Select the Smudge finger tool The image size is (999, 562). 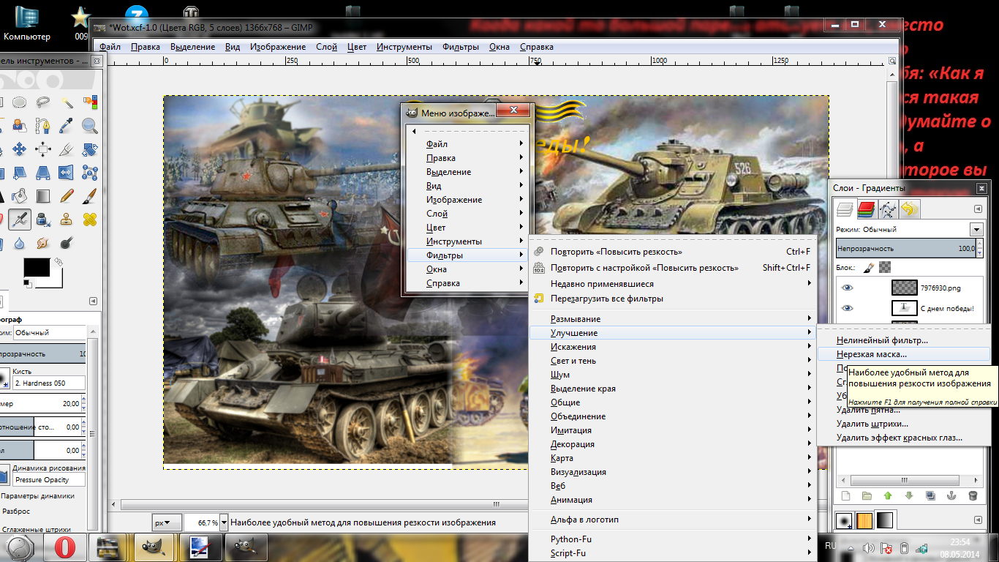click(x=42, y=242)
